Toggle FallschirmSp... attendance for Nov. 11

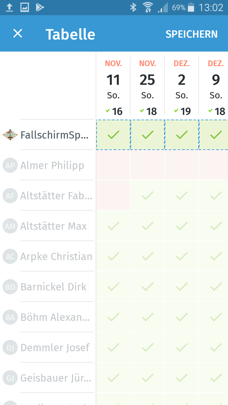tap(113, 135)
